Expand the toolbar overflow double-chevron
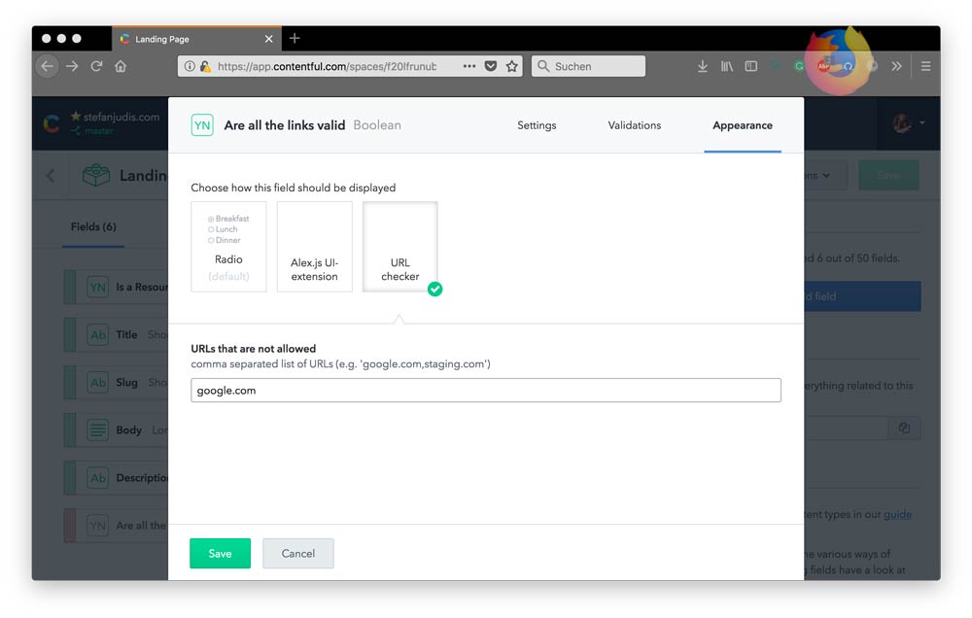 (x=896, y=66)
